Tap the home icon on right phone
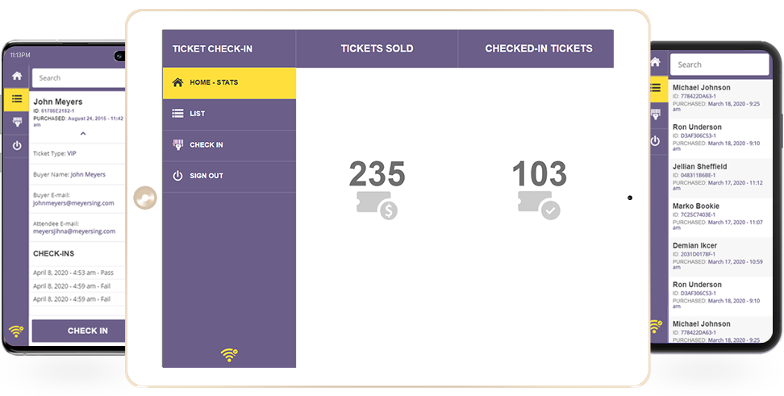Image resolution: width=784 pixels, height=396 pixels. (x=655, y=62)
